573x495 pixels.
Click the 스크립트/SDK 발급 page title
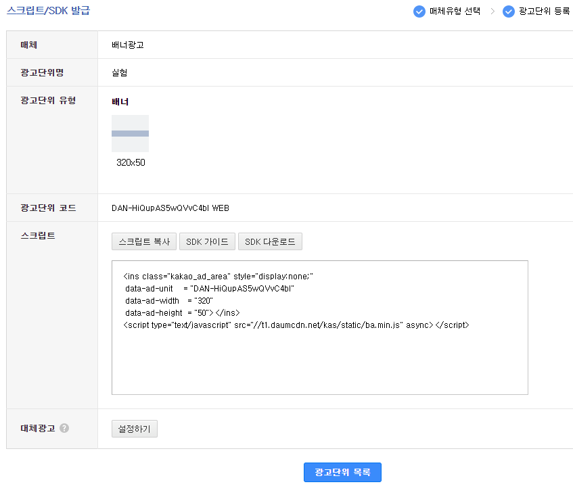(x=48, y=10)
